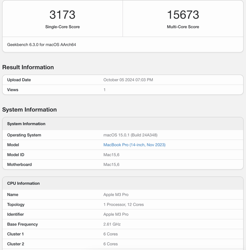Click the Cluster 2 label
The image size is (246, 250).
pyautogui.click(x=16, y=244)
